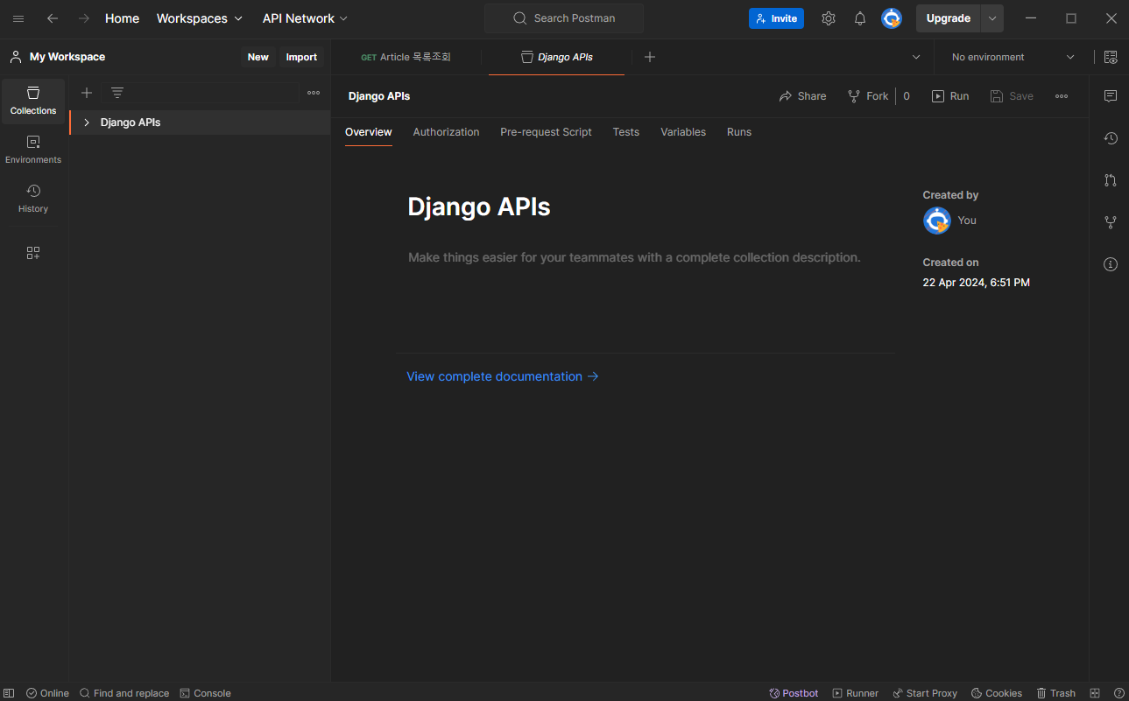Viewport: 1129px width, 701px height.
Task: Open Postbot in status bar
Action: (794, 693)
